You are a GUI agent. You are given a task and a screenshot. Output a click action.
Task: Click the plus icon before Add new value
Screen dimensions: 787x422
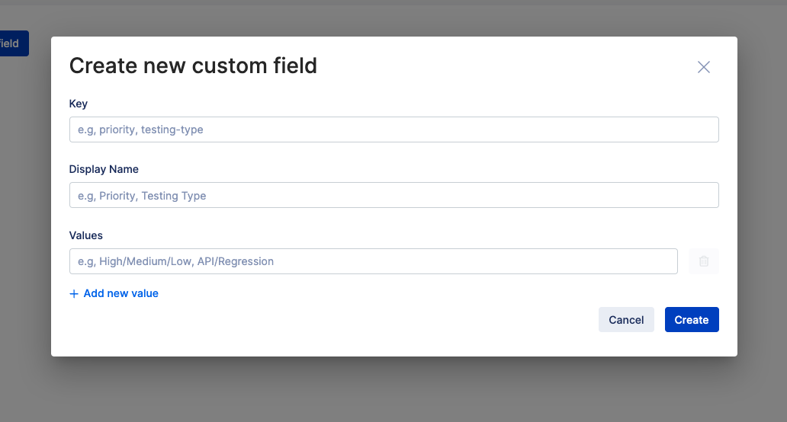(74, 294)
